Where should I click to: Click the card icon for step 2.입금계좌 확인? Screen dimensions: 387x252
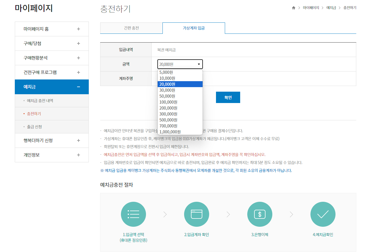[197, 214]
